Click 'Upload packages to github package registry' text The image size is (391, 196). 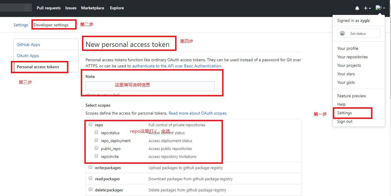(x=186, y=168)
